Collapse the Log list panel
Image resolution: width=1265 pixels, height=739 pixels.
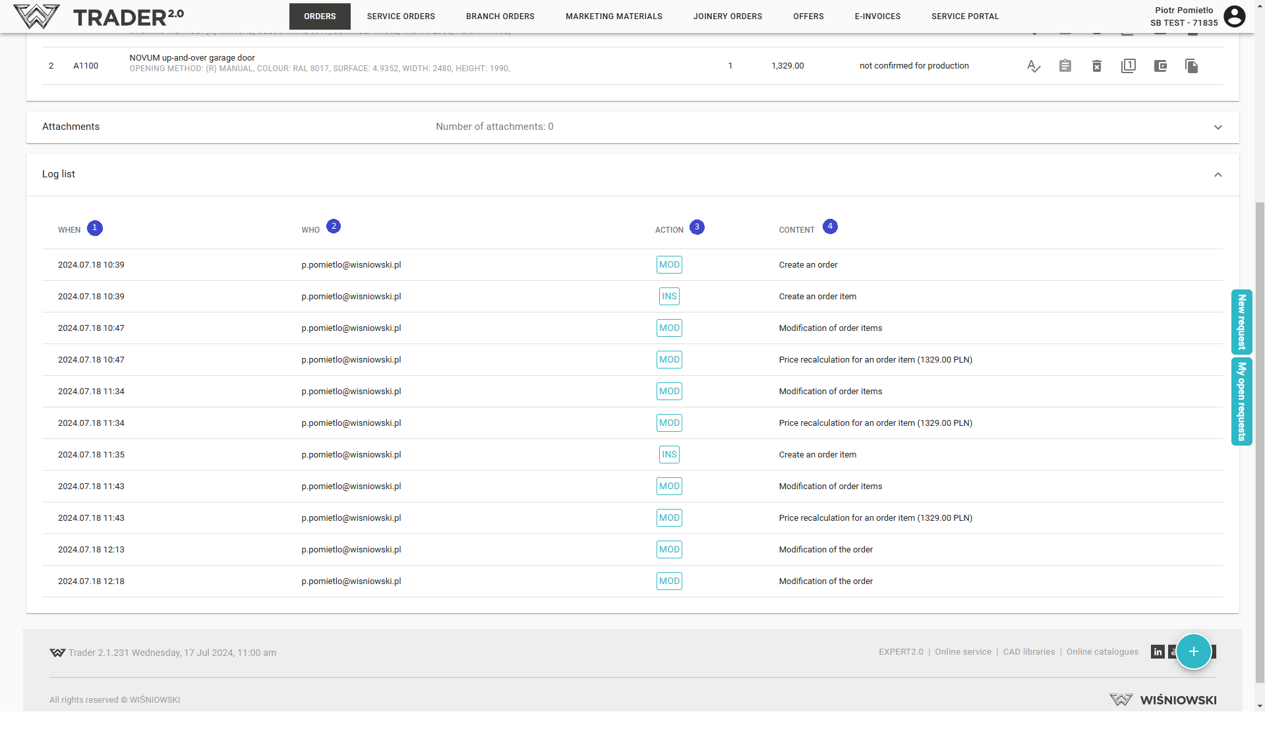1218,175
